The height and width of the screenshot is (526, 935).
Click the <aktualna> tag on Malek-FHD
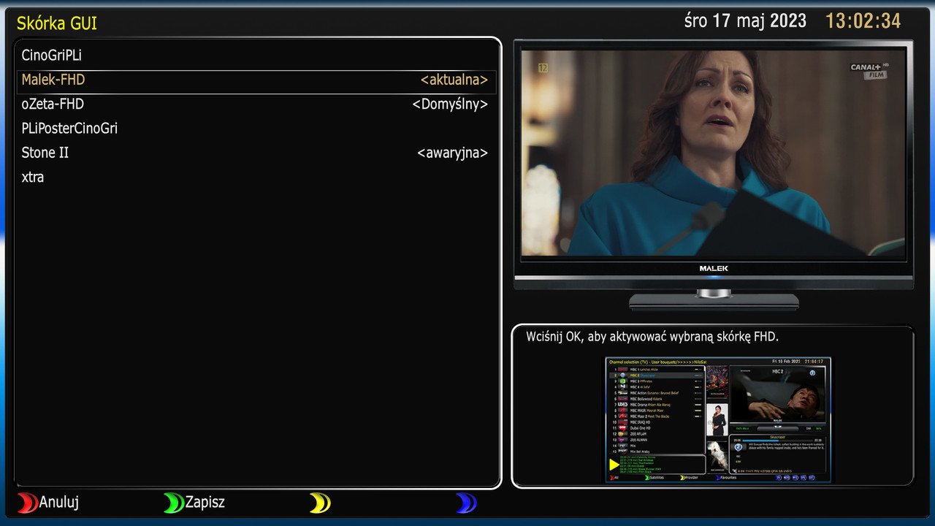tap(454, 80)
